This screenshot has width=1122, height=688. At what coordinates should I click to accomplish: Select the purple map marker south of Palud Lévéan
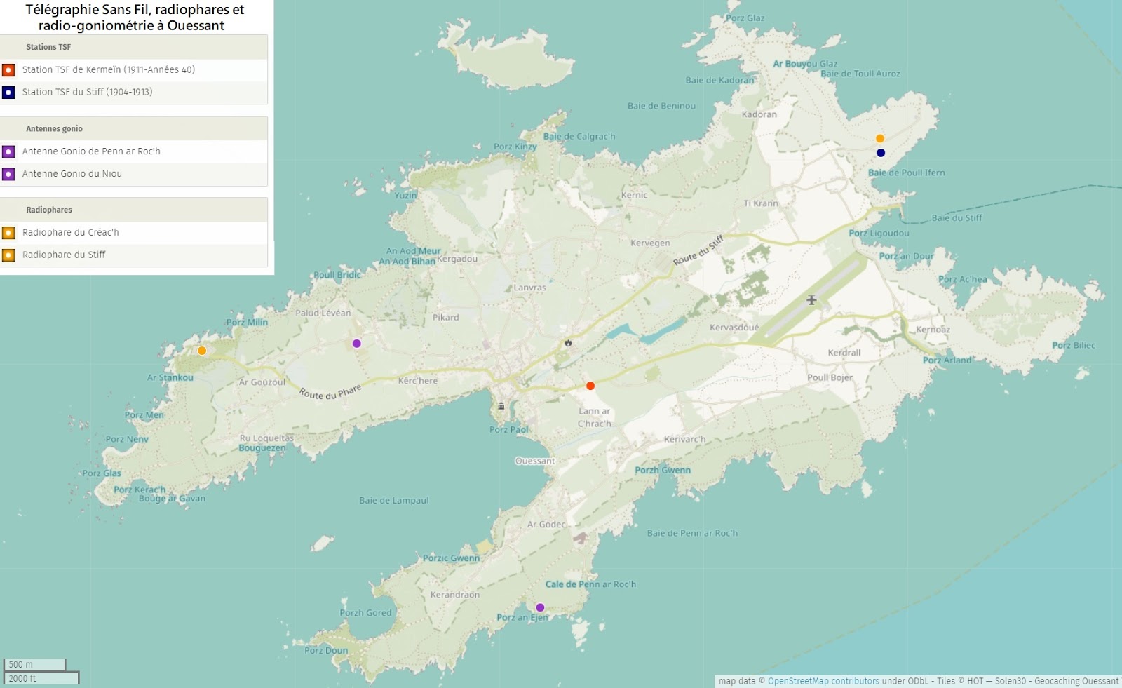(357, 344)
